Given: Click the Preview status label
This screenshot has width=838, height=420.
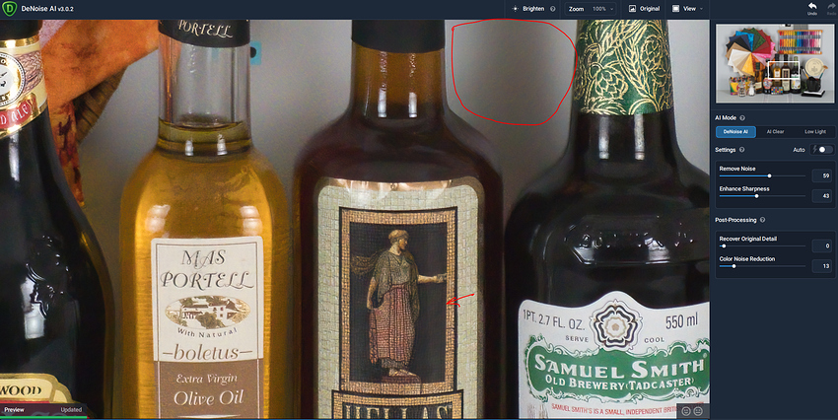Looking at the screenshot, I should coord(15,410).
